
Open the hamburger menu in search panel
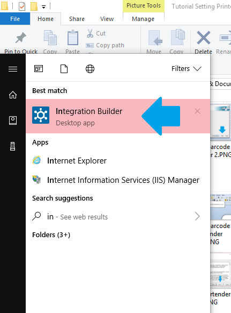pos(13,69)
